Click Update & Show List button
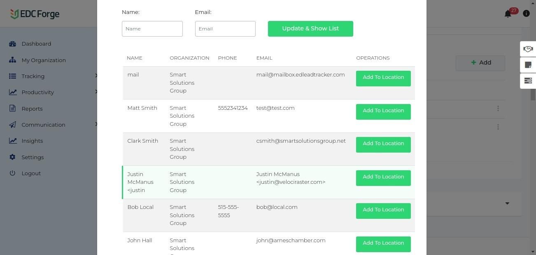 [x=310, y=29]
